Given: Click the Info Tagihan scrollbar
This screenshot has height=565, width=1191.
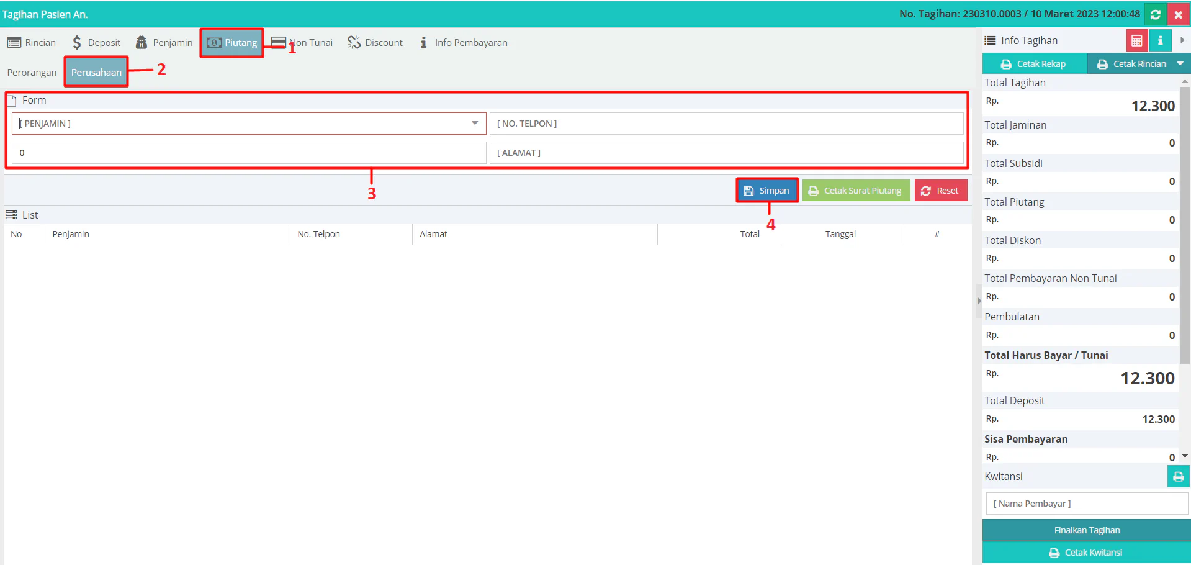Looking at the screenshot, I should click(1185, 225).
